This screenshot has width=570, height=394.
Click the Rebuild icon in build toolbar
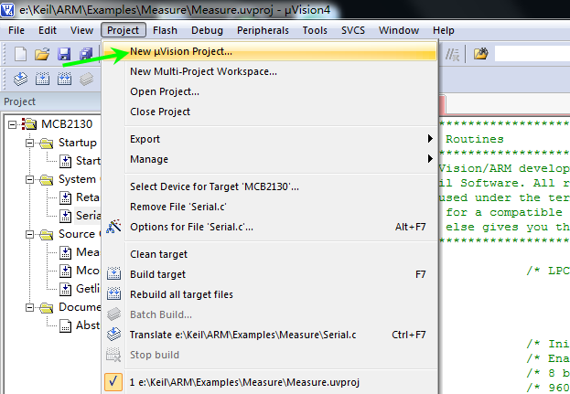click(x=64, y=79)
